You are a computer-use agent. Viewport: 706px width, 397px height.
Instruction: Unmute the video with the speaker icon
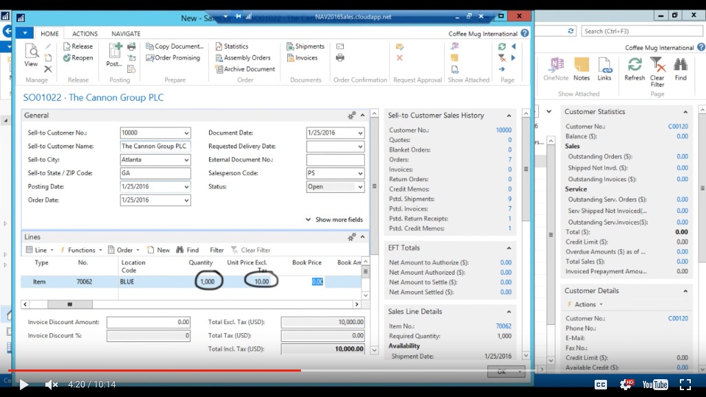51,385
